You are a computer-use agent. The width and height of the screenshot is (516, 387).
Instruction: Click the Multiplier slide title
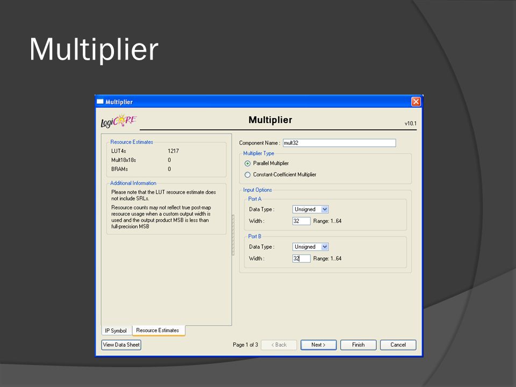(94, 49)
